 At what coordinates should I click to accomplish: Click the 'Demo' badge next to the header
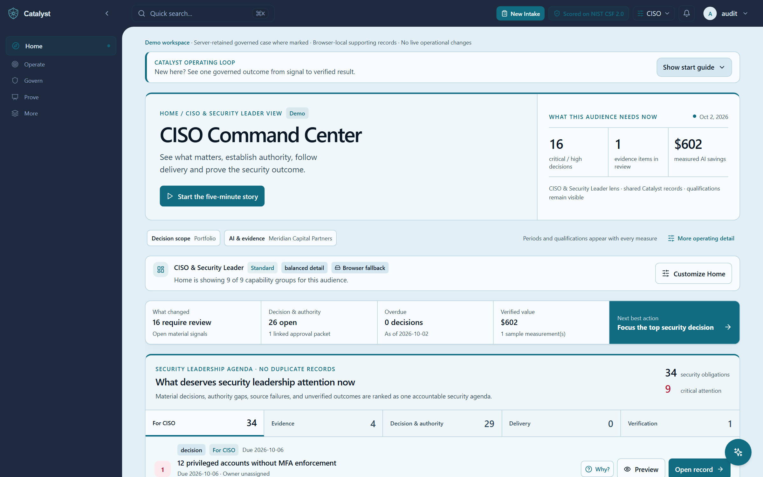point(297,113)
